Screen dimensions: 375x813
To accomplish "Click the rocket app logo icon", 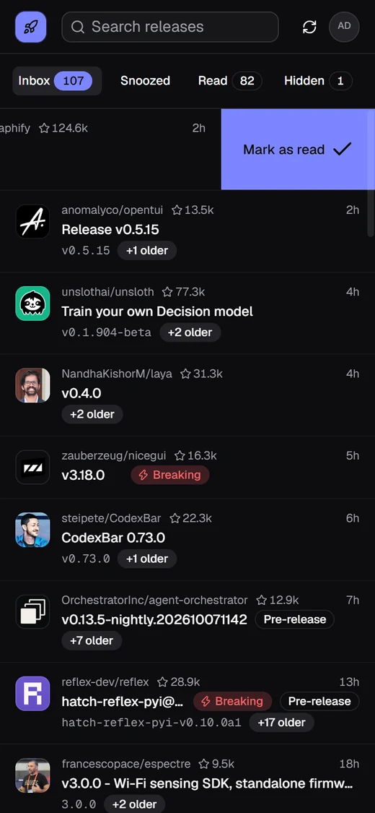I will (30, 27).
